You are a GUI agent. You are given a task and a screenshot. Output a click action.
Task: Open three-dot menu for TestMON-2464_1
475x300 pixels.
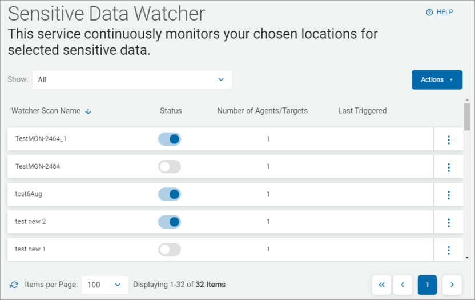point(449,139)
